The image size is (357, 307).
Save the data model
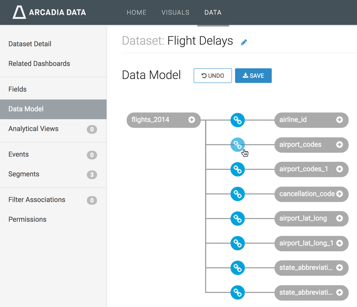coord(253,76)
